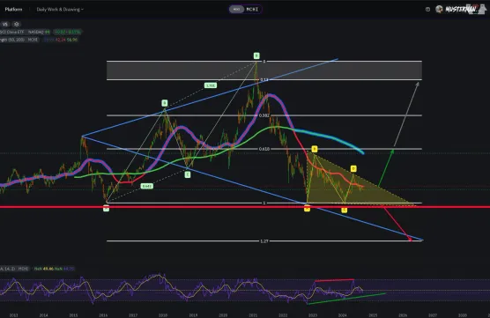Screen dimensions: 490x318
Task: Toggle the pill switch left of MCHI
Action: (x=236, y=10)
